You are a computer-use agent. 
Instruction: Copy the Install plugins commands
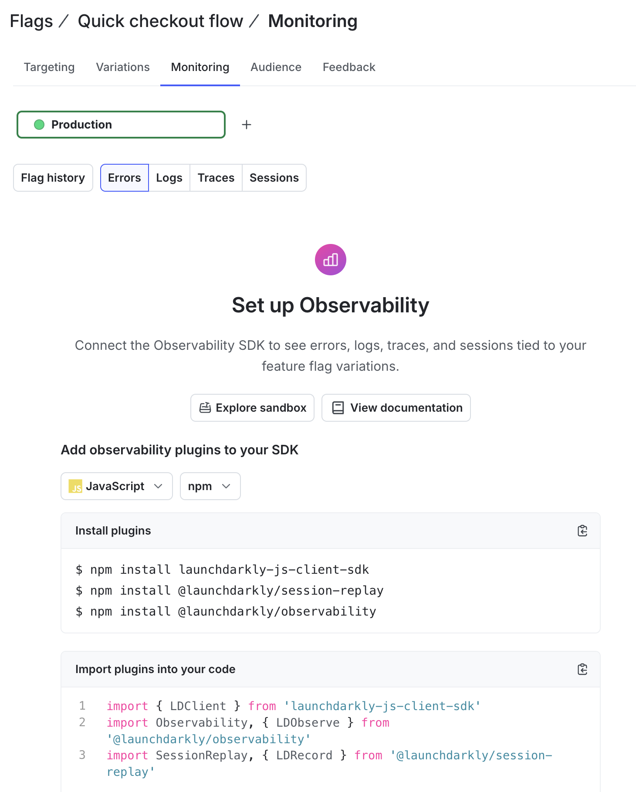click(582, 531)
